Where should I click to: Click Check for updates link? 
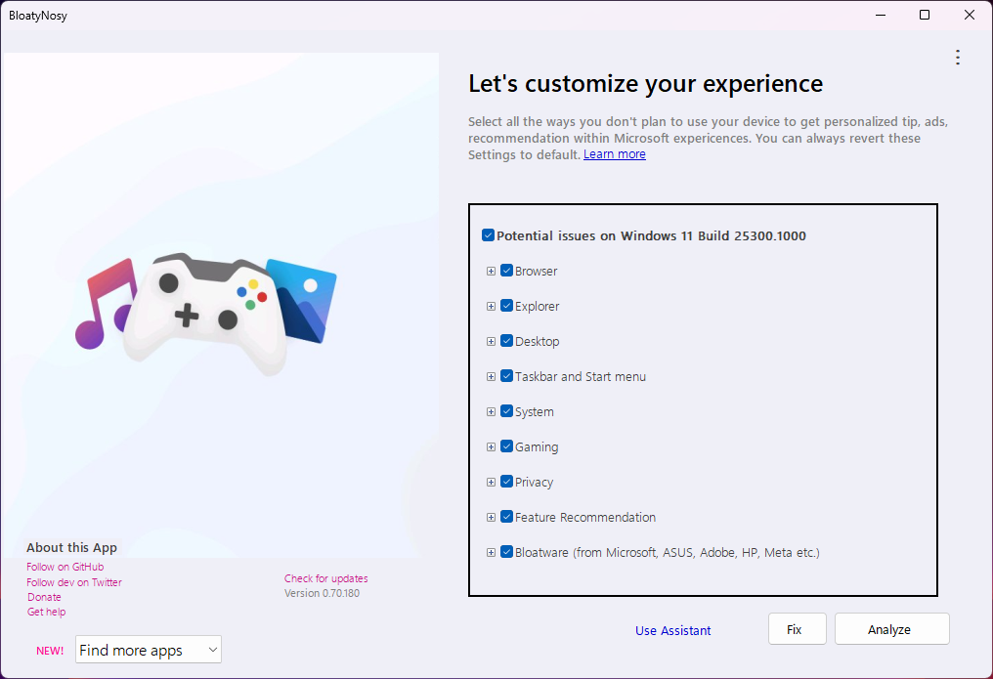pos(325,578)
